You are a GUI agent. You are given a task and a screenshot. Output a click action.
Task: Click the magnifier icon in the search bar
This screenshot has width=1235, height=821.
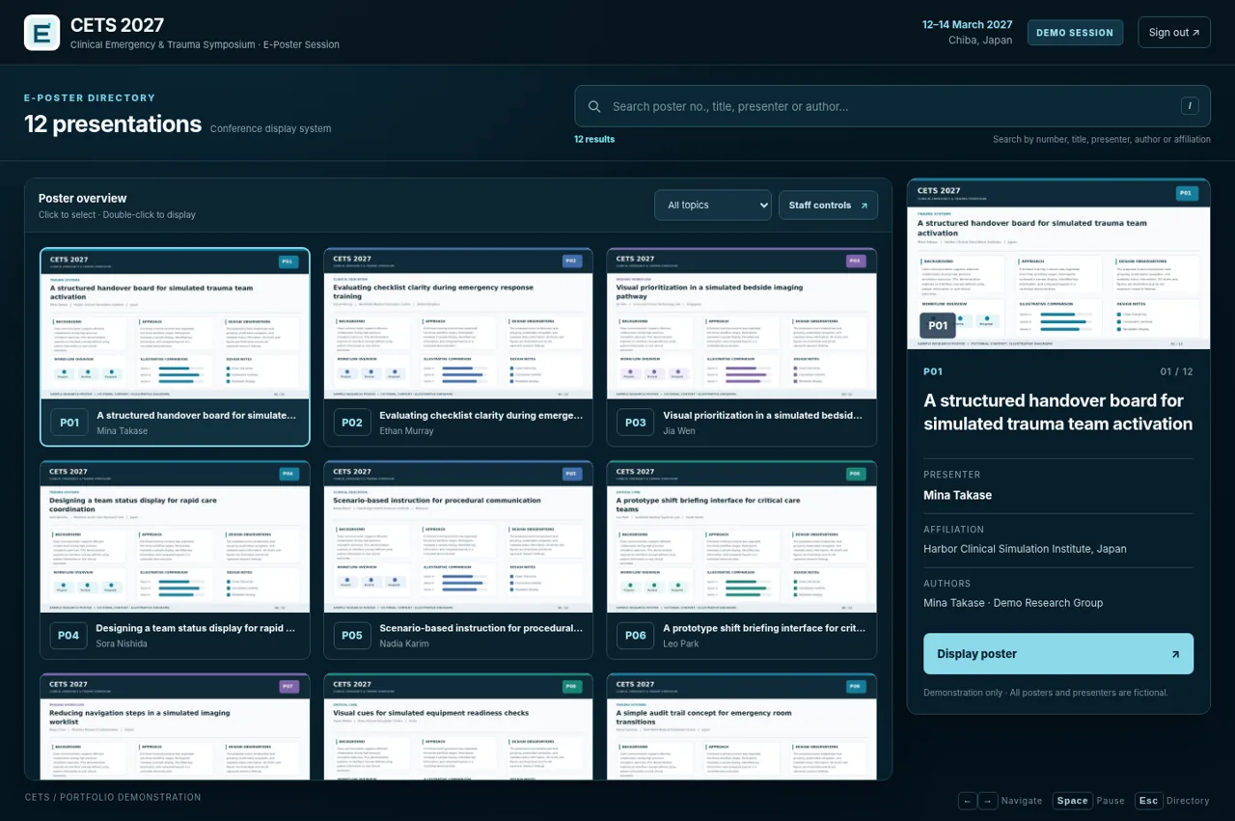[x=594, y=106]
